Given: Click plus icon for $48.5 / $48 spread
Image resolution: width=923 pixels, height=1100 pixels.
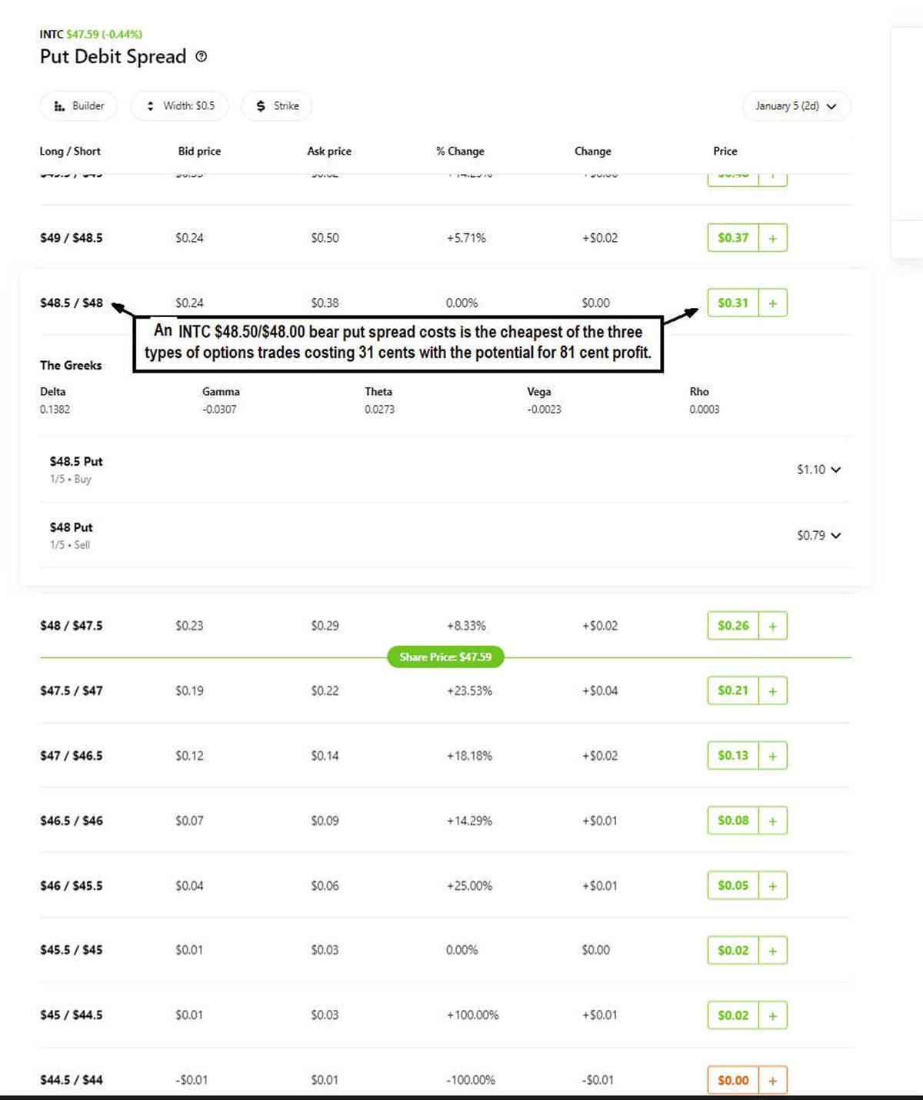Looking at the screenshot, I should point(772,303).
